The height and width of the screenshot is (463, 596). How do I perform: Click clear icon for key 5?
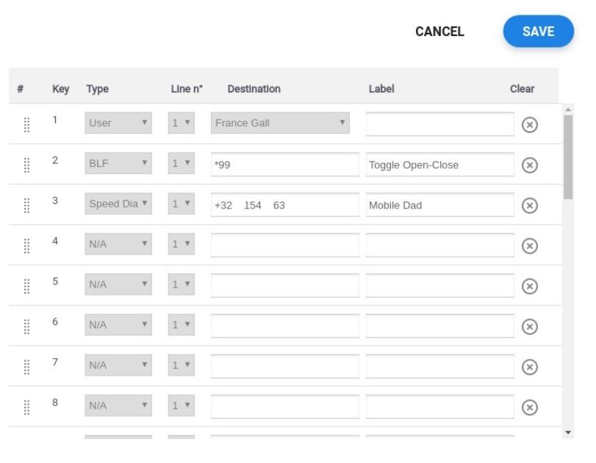point(529,286)
